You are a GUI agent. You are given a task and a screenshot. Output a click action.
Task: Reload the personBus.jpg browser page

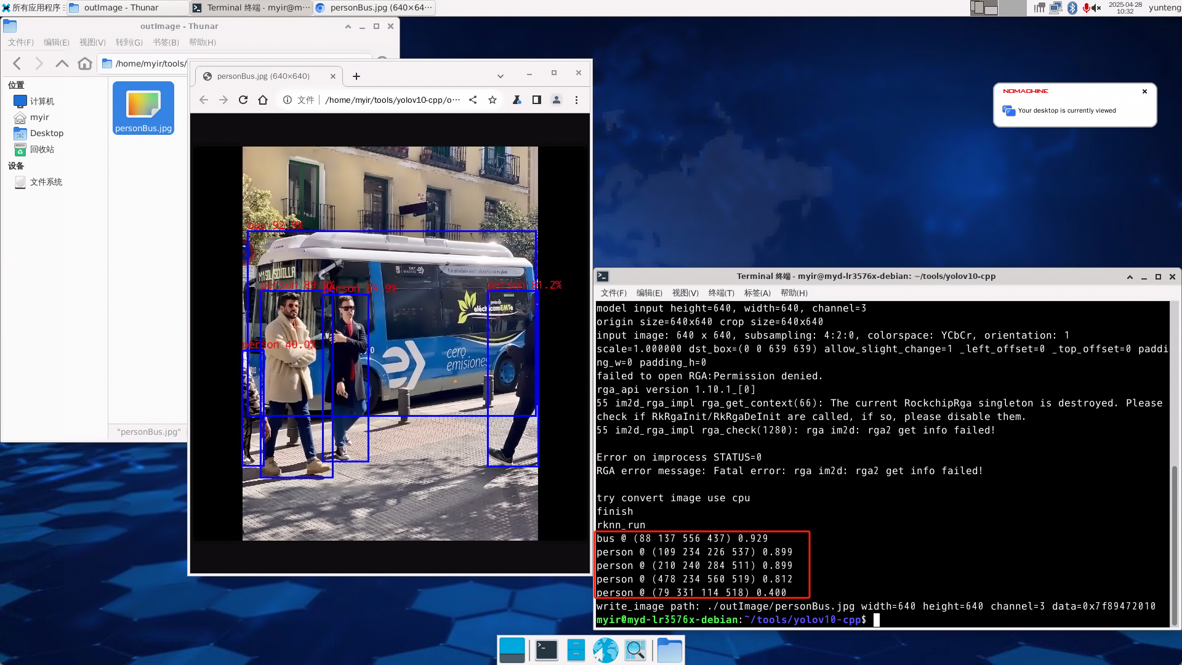[x=243, y=100]
